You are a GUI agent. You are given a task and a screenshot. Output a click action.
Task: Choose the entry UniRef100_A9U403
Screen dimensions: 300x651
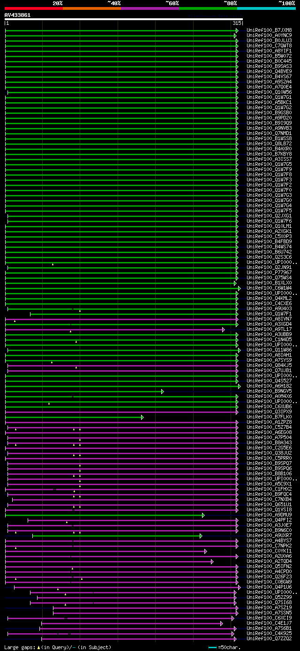269,309
